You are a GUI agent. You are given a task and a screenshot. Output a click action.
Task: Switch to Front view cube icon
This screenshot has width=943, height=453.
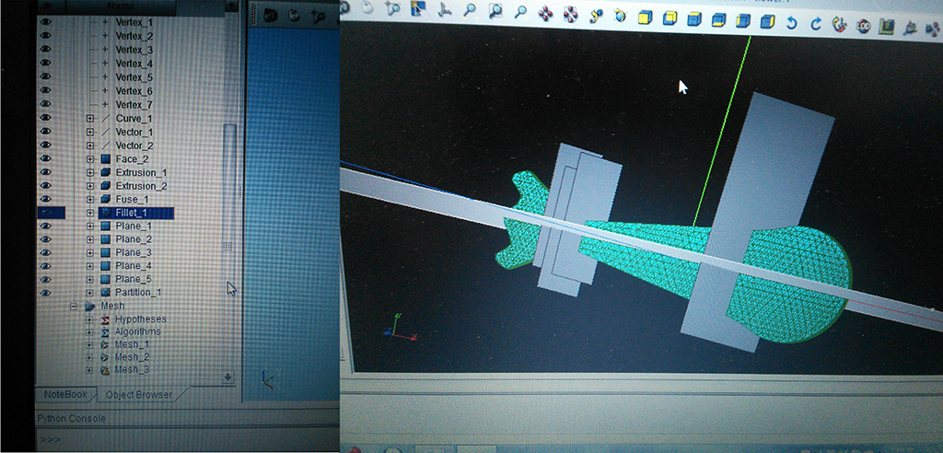pos(645,17)
